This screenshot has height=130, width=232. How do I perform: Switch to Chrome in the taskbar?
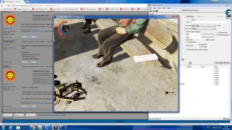(33, 127)
